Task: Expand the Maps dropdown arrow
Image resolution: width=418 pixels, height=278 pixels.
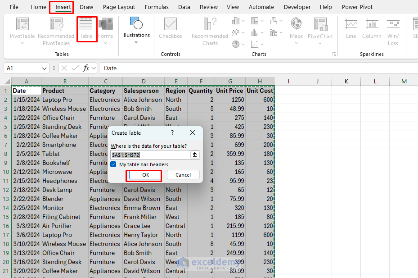Action: coord(296,43)
